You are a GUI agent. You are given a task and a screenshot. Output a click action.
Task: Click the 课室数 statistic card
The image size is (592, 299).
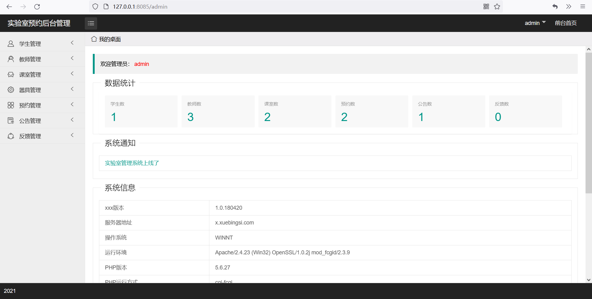[x=295, y=111]
